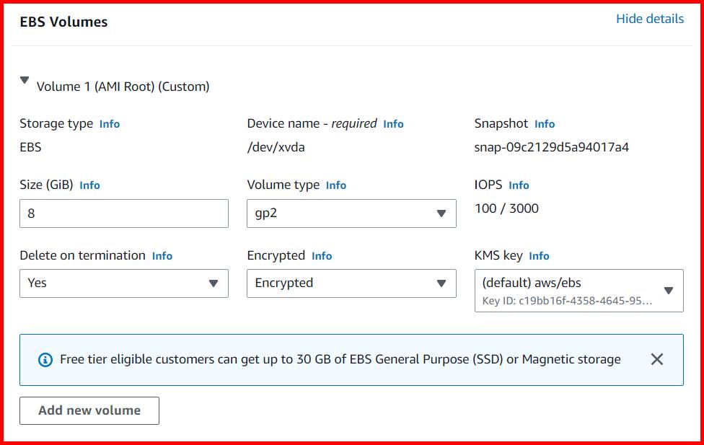Open the Device name Info tooltip

point(394,123)
